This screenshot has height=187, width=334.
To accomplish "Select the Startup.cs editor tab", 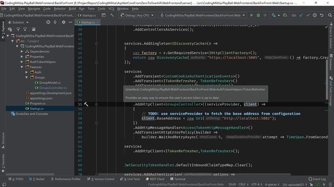I will [87, 22].
